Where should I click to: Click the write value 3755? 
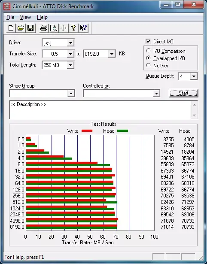coord(168,140)
